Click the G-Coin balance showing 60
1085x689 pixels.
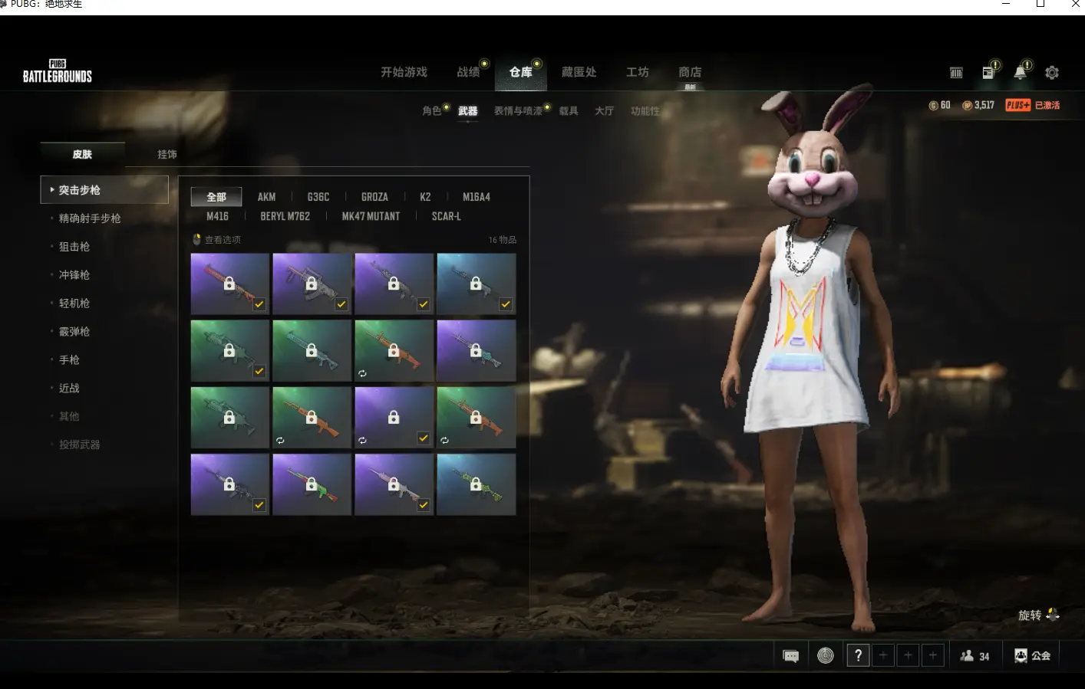pos(940,105)
